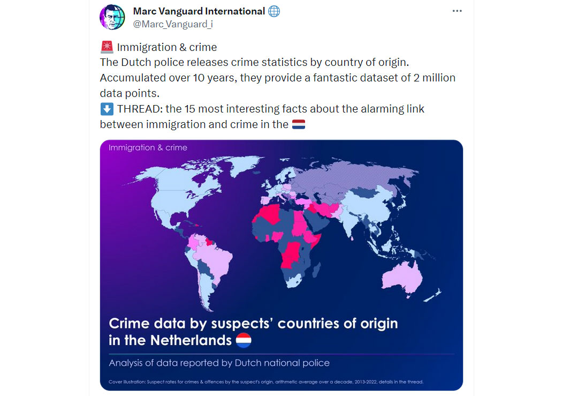Click the red siren emoji
Screen dimensions: 562x396
(x=107, y=47)
